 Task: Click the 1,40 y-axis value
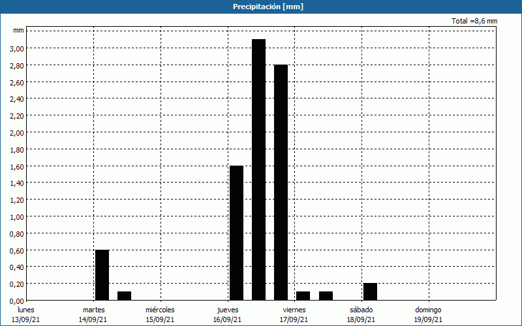(18, 183)
